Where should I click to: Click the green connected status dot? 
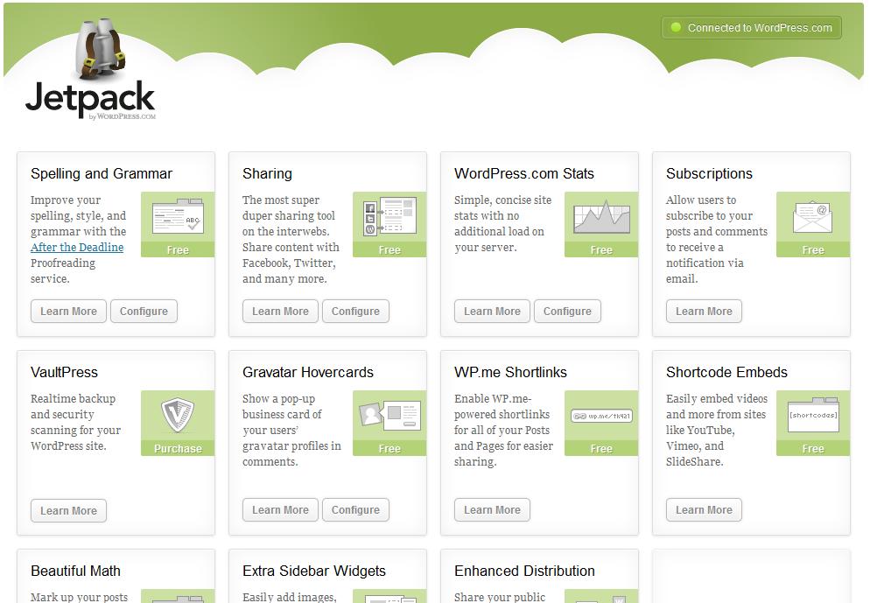pos(676,27)
